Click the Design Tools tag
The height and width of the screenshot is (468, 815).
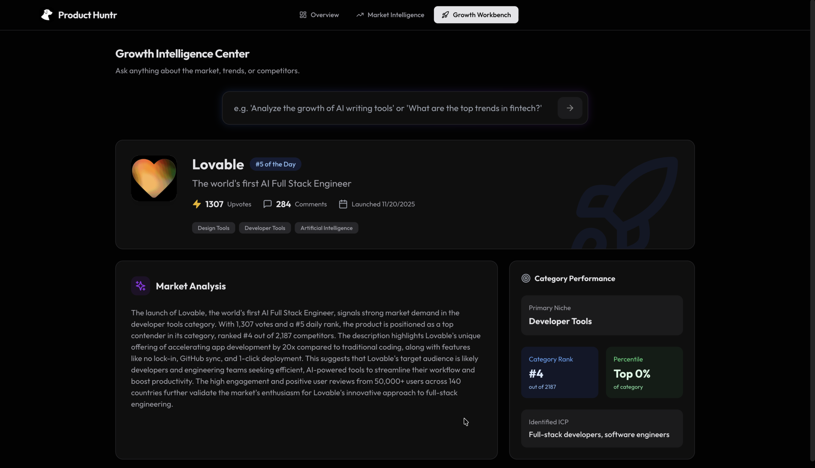[214, 228]
